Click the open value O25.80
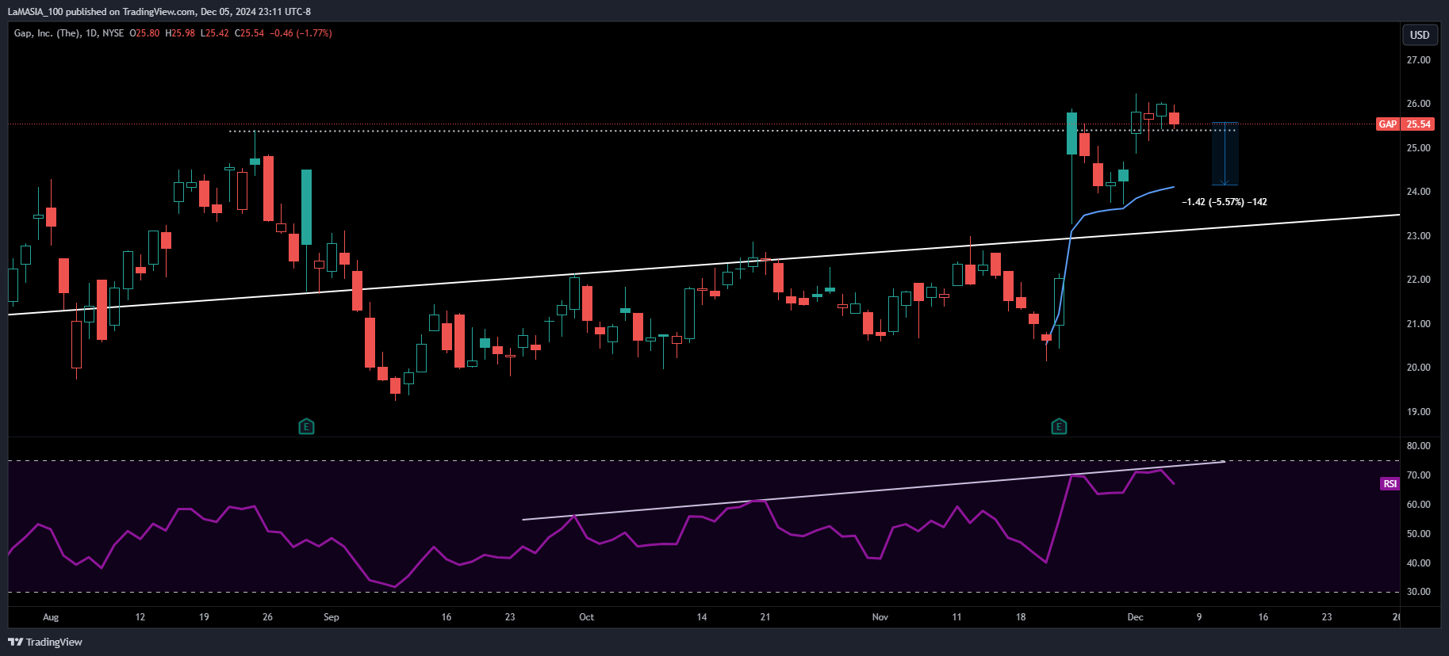Viewport: 1449px width, 656px height. tap(144, 33)
